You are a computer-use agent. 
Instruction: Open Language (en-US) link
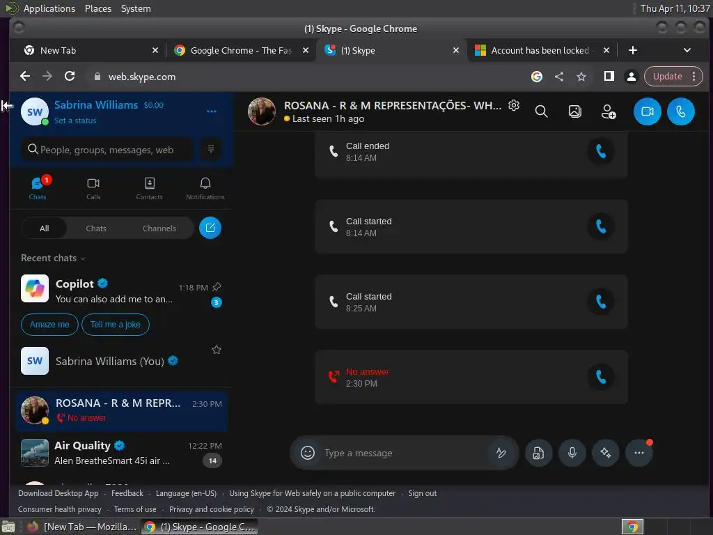186,493
